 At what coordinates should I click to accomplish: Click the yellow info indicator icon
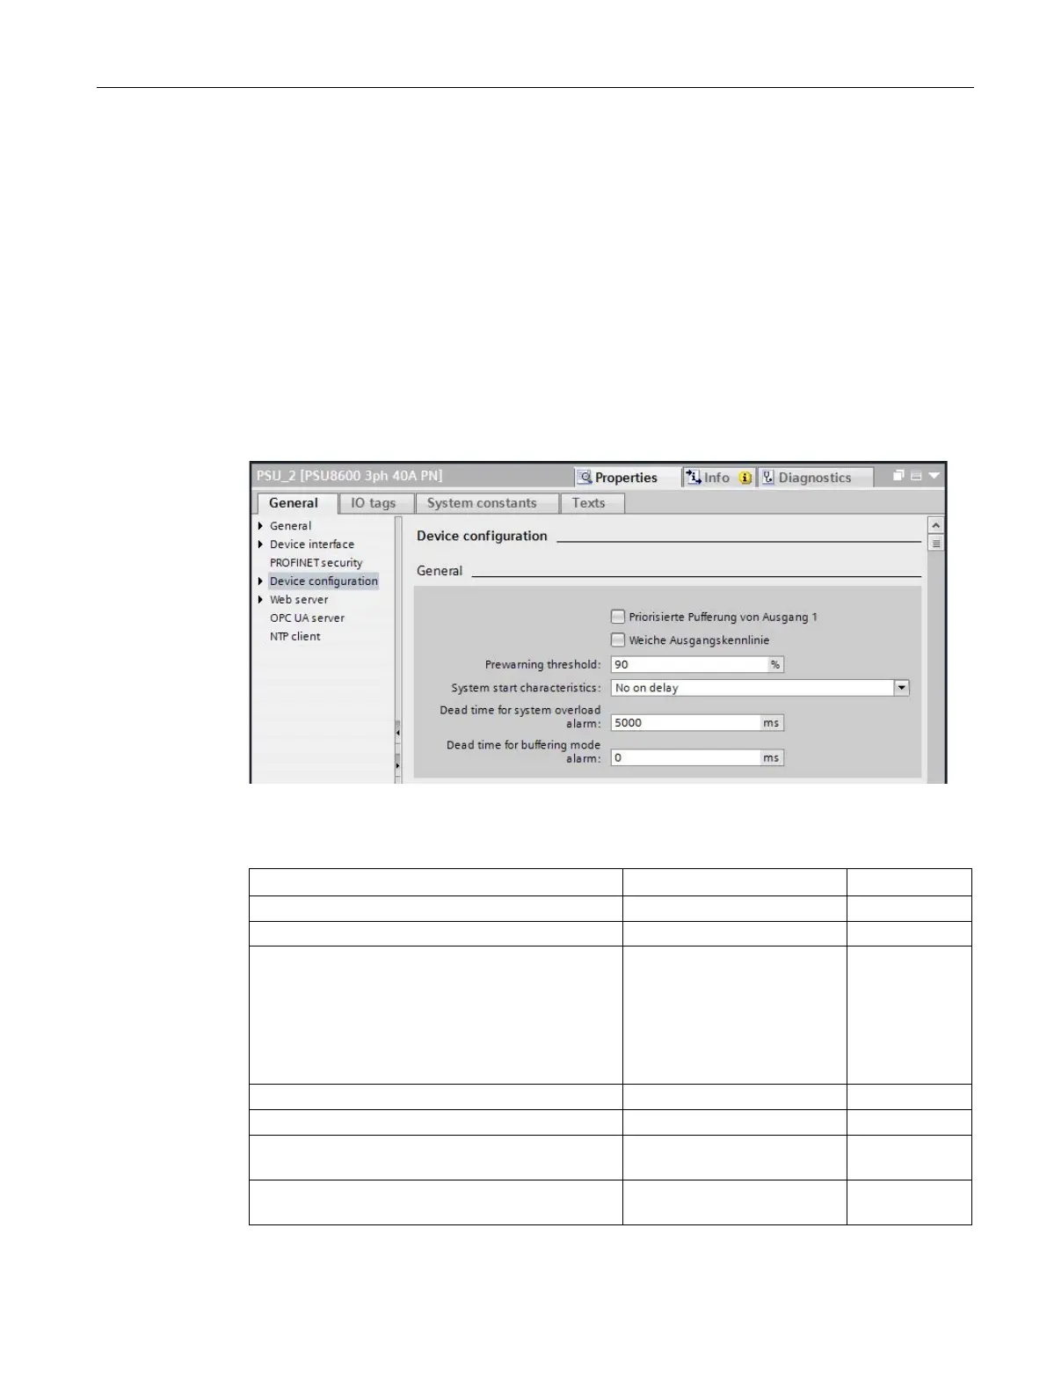pos(745,478)
